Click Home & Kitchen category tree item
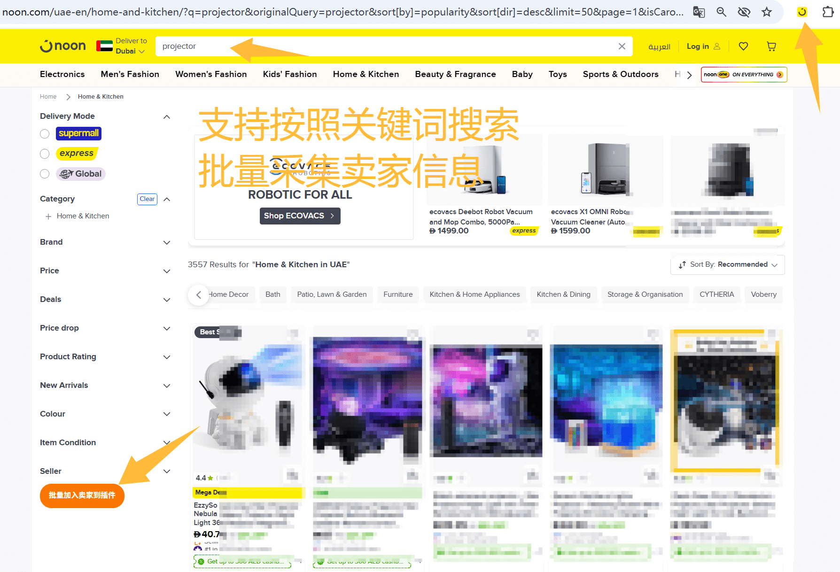Viewport: 840px width, 572px height. click(x=83, y=216)
